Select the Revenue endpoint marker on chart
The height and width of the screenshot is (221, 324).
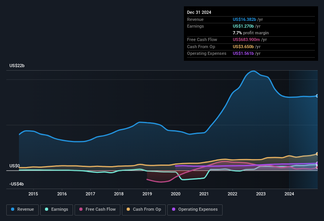(317, 96)
